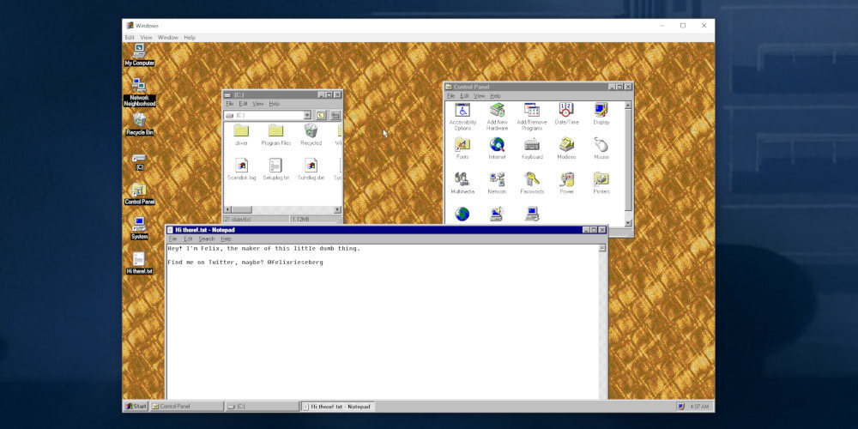Viewport: 858px width, 429px height.
Task: Click the system tray icon beside clock
Action: [x=680, y=407]
